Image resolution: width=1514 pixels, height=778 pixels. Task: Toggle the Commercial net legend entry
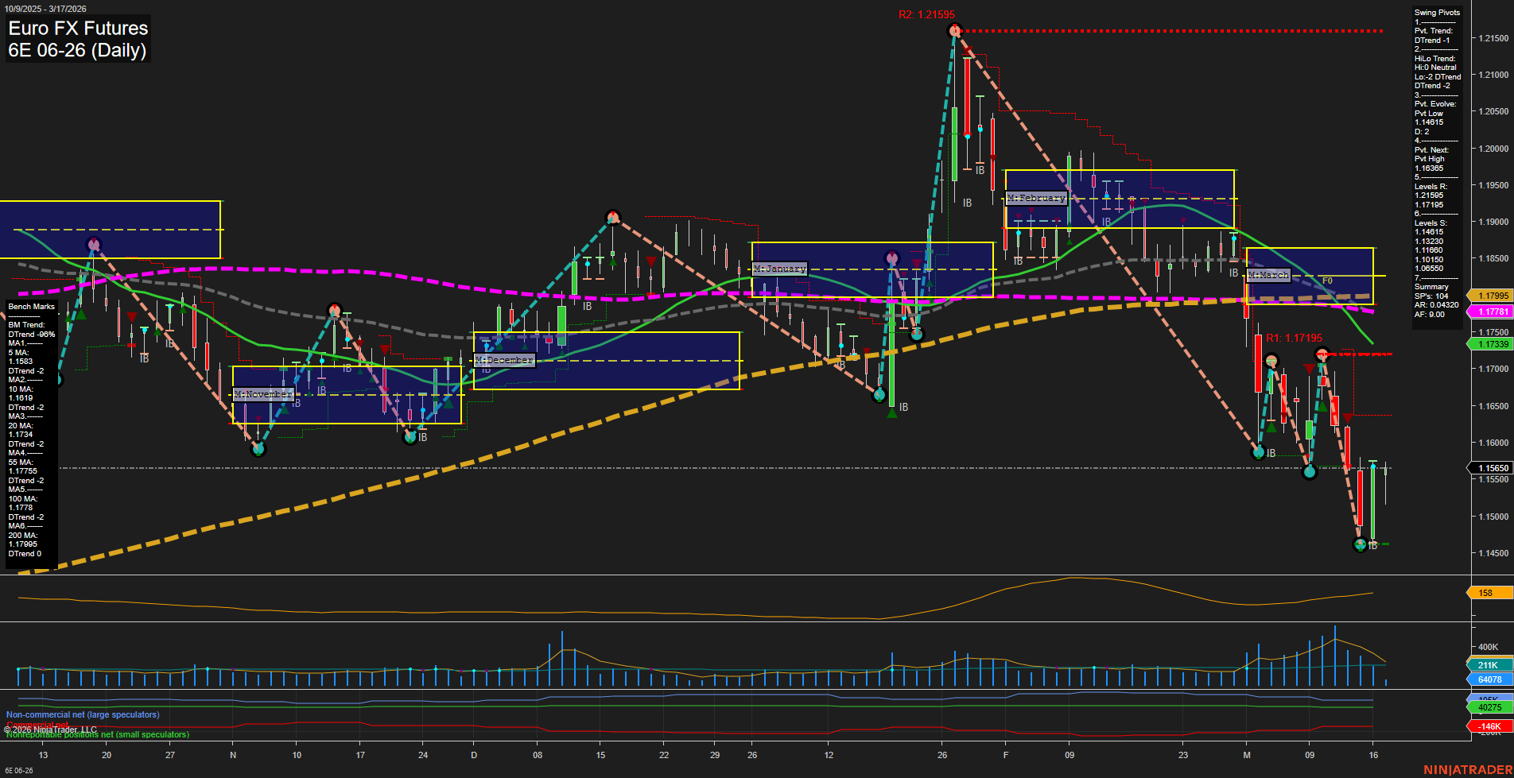tap(37, 725)
